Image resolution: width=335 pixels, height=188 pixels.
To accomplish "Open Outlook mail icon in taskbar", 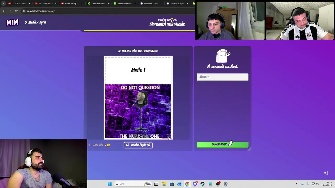I will point(179,184).
